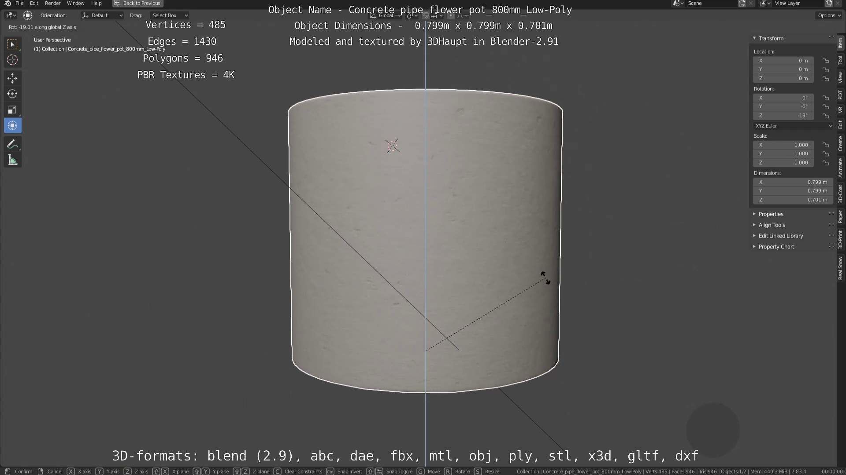
Task: Lock Rotation Y axis
Action: [826, 107]
